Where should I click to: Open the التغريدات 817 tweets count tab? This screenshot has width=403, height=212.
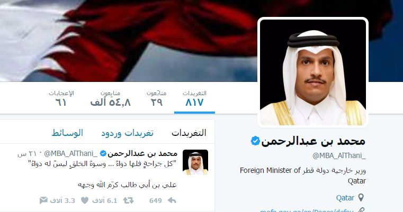[194, 98]
